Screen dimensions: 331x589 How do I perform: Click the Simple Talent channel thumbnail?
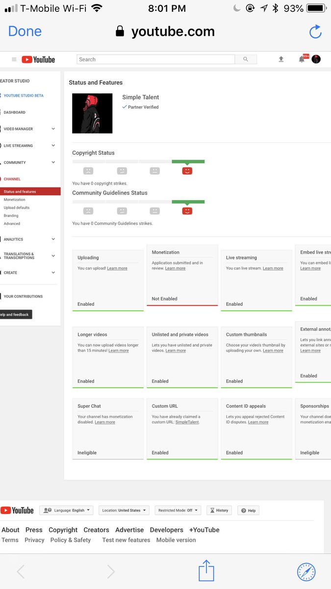tap(92, 113)
